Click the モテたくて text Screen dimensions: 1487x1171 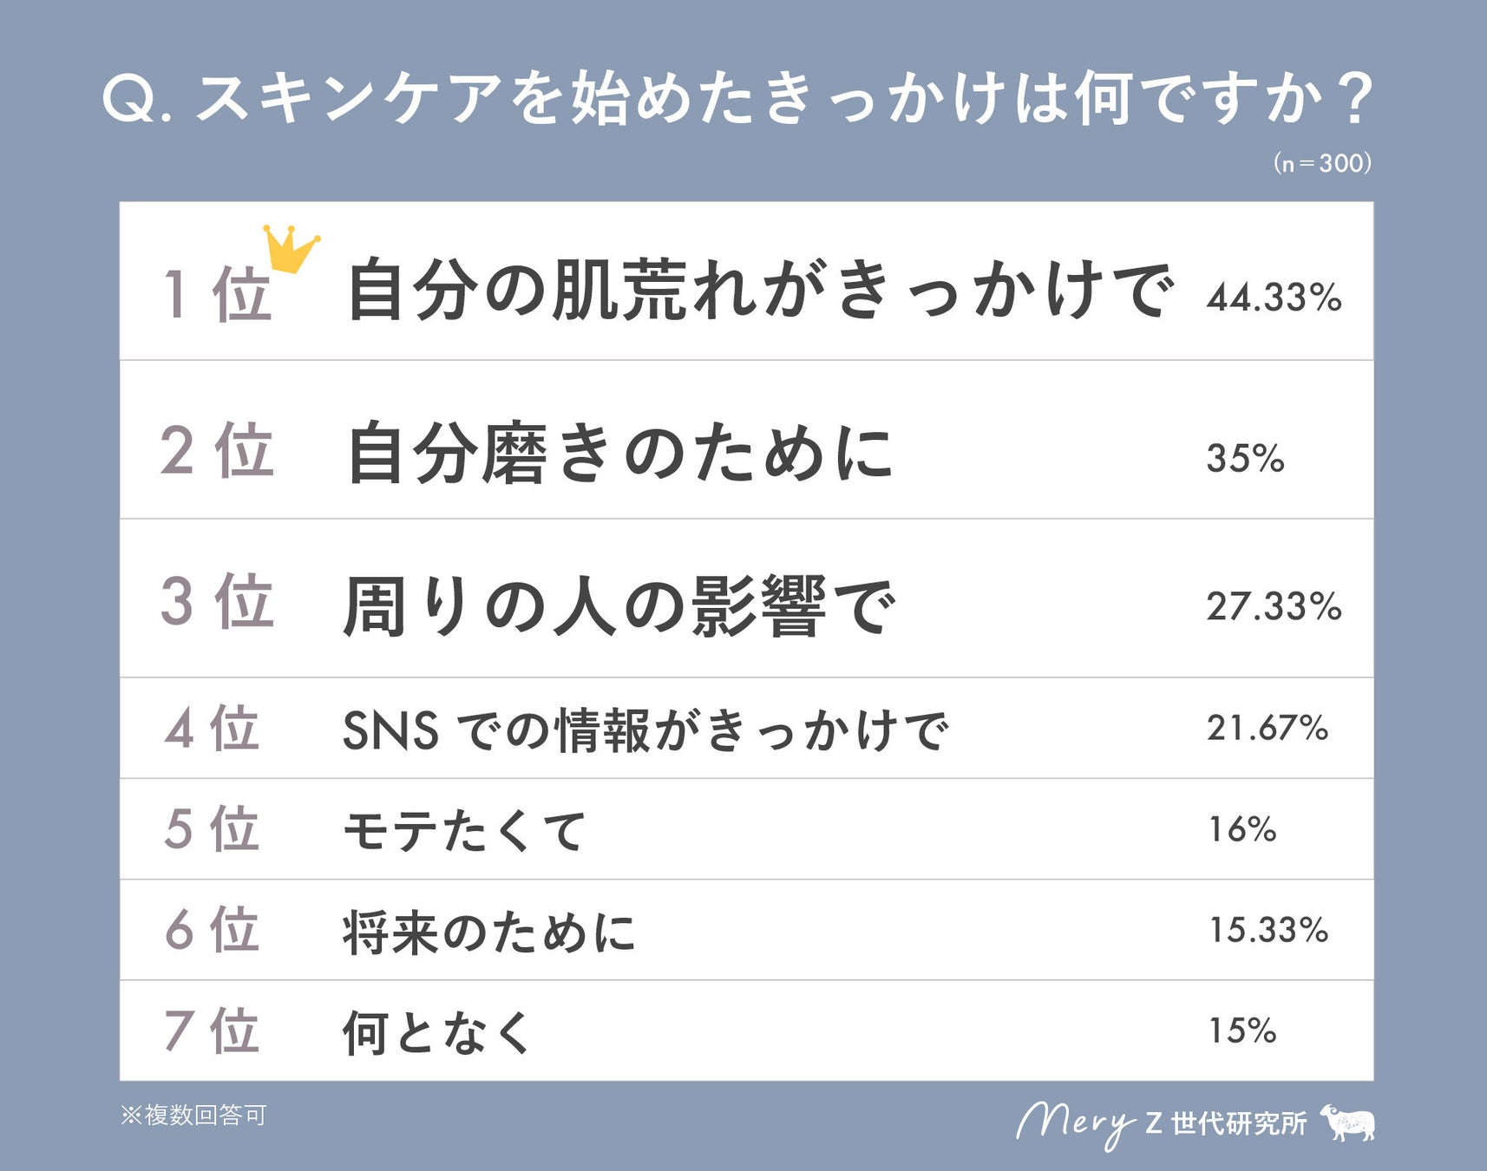click(465, 830)
